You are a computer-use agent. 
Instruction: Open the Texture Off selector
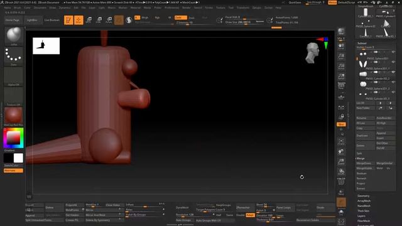click(x=14, y=97)
